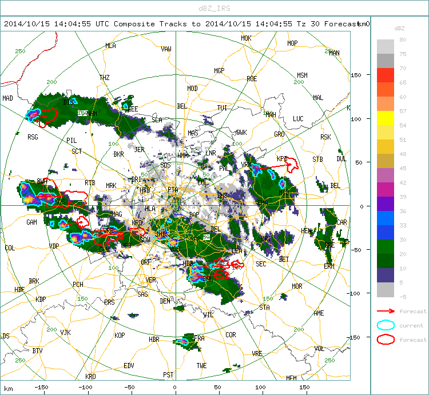
Task: Click the TWE station label
Action: point(202,366)
